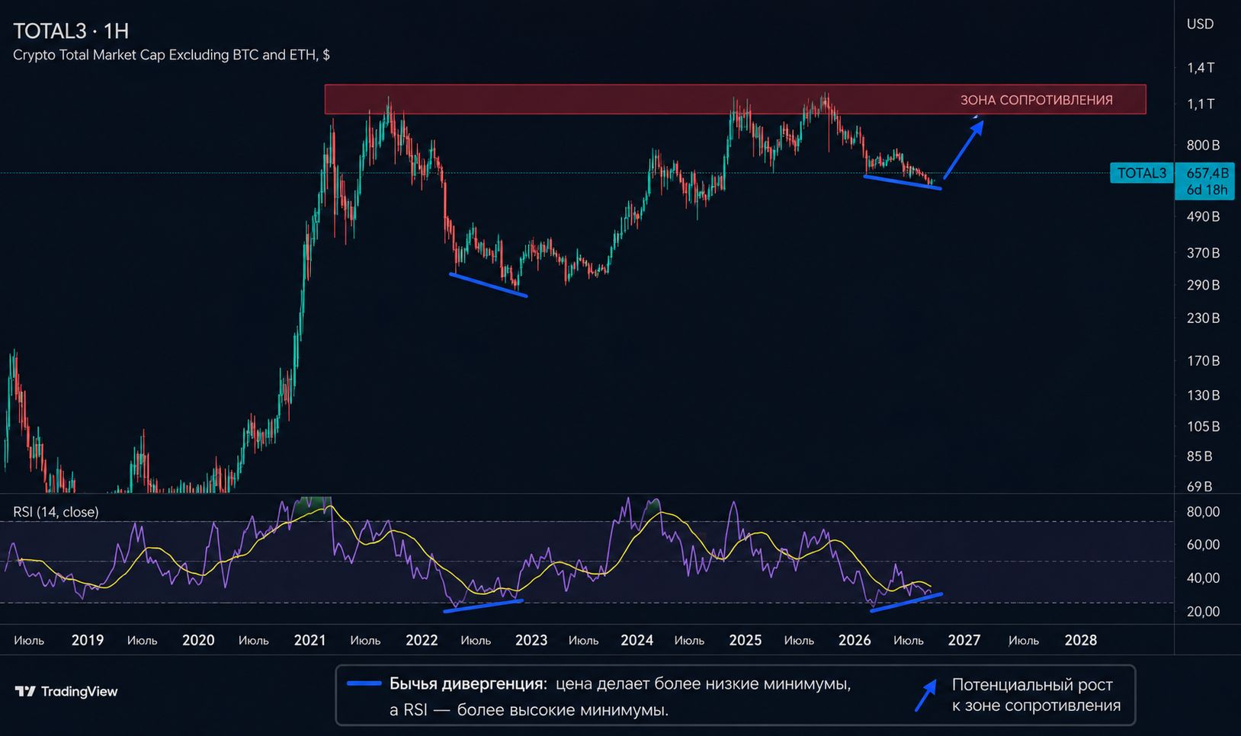Click the 6d 18h bar countdown
1241x736 pixels.
click(1207, 190)
